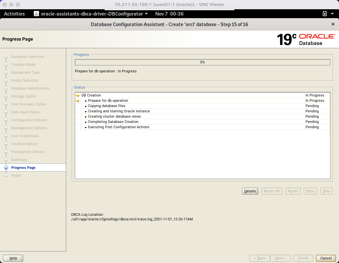
Task: Select Fast Recovery Option step in sidebar
Action: (x=29, y=104)
